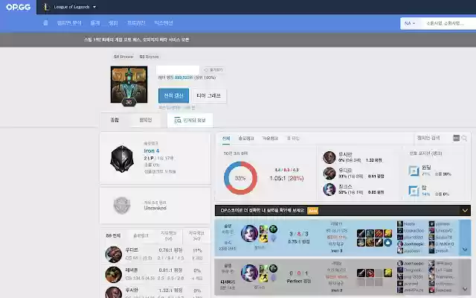Select the 33% win rate donut chart

[x=240, y=178]
